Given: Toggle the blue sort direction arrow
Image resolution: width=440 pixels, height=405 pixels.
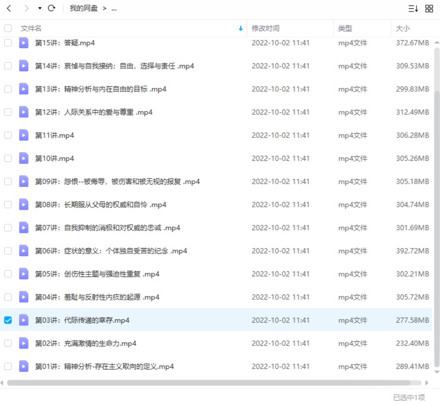Looking at the screenshot, I should [241, 28].
